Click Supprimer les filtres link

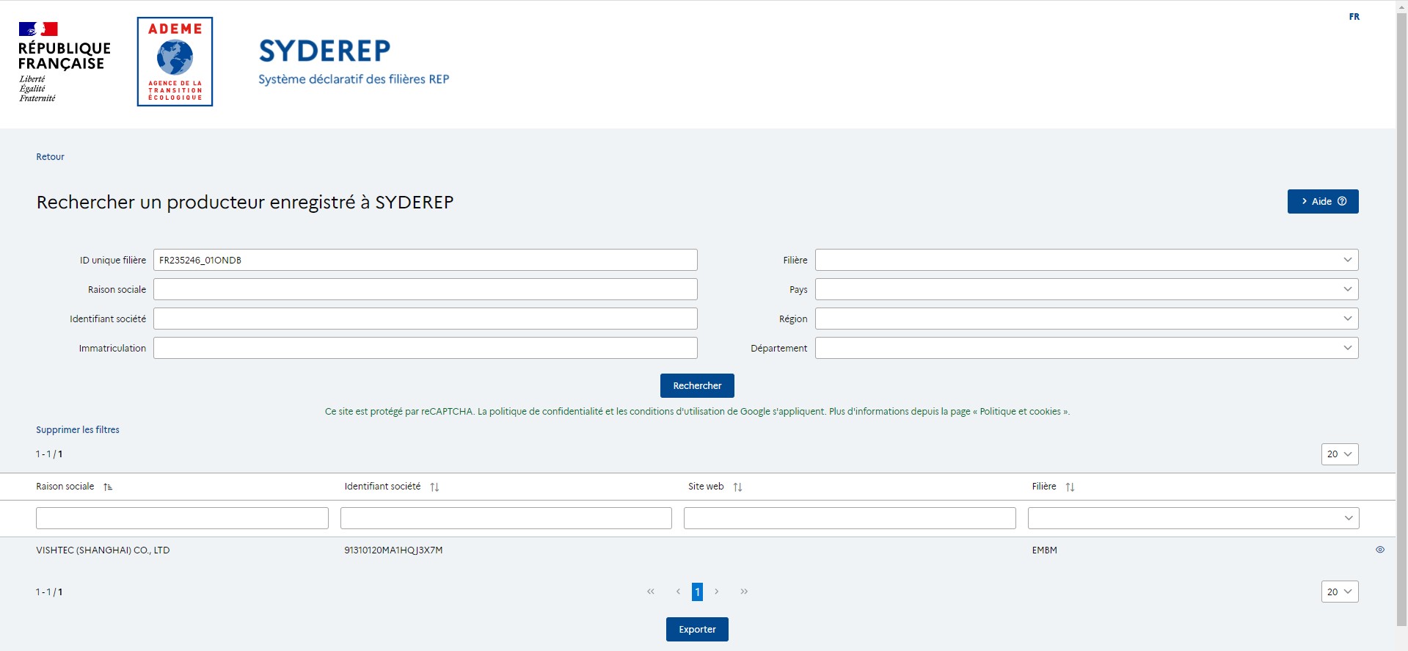[78, 430]
